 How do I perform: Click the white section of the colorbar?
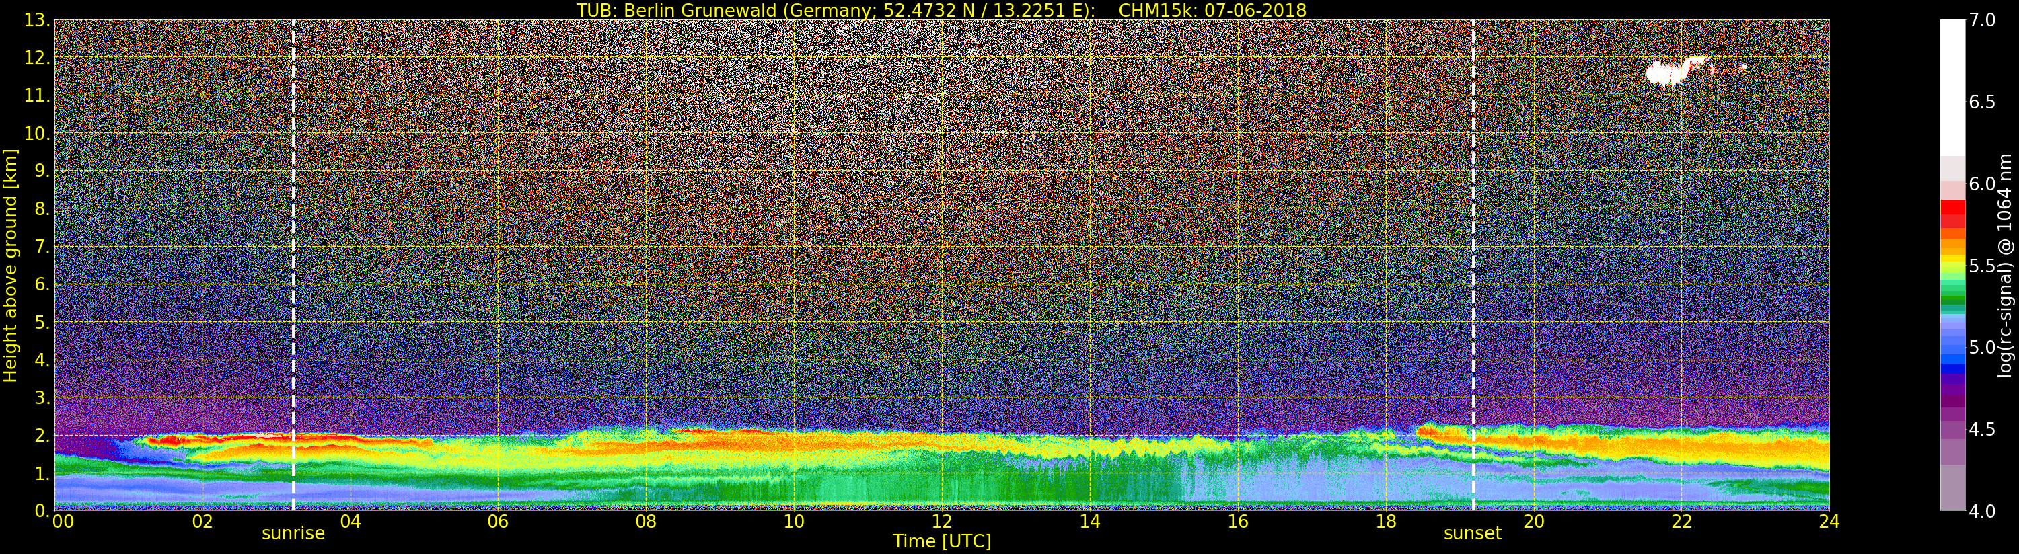pos(1952,88)
